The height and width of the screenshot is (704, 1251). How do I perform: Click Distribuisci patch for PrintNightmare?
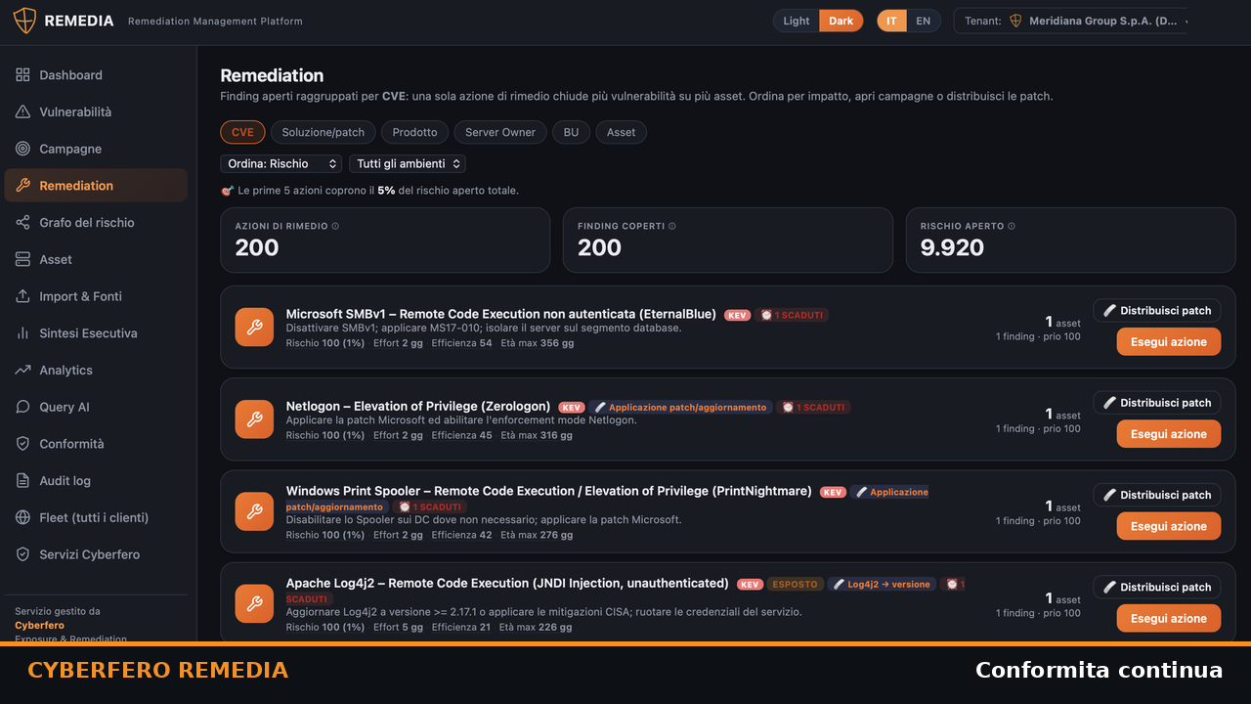click(1157, 495)
